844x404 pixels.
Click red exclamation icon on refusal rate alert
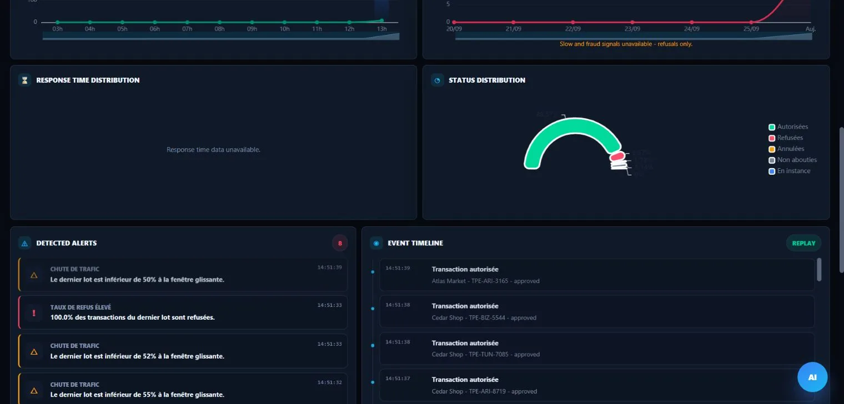pyautogui.click(x=34, y=313)
